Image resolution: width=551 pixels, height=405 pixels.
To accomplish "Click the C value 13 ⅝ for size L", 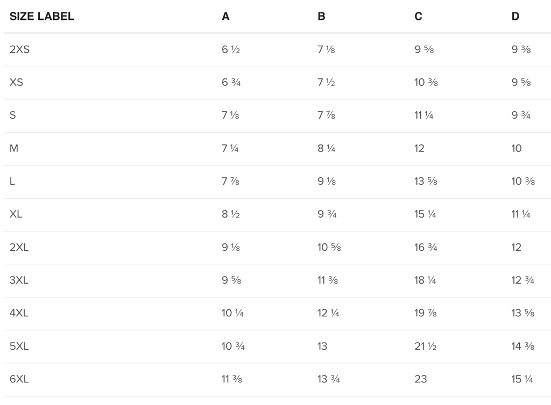I will point(426,182).
